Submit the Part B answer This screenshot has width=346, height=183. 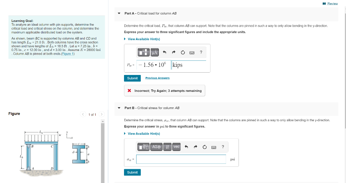point(132,173)
